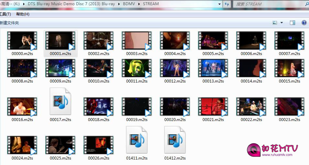
Task: Open the 帮助(H) menu
Action: pos(23,14)
